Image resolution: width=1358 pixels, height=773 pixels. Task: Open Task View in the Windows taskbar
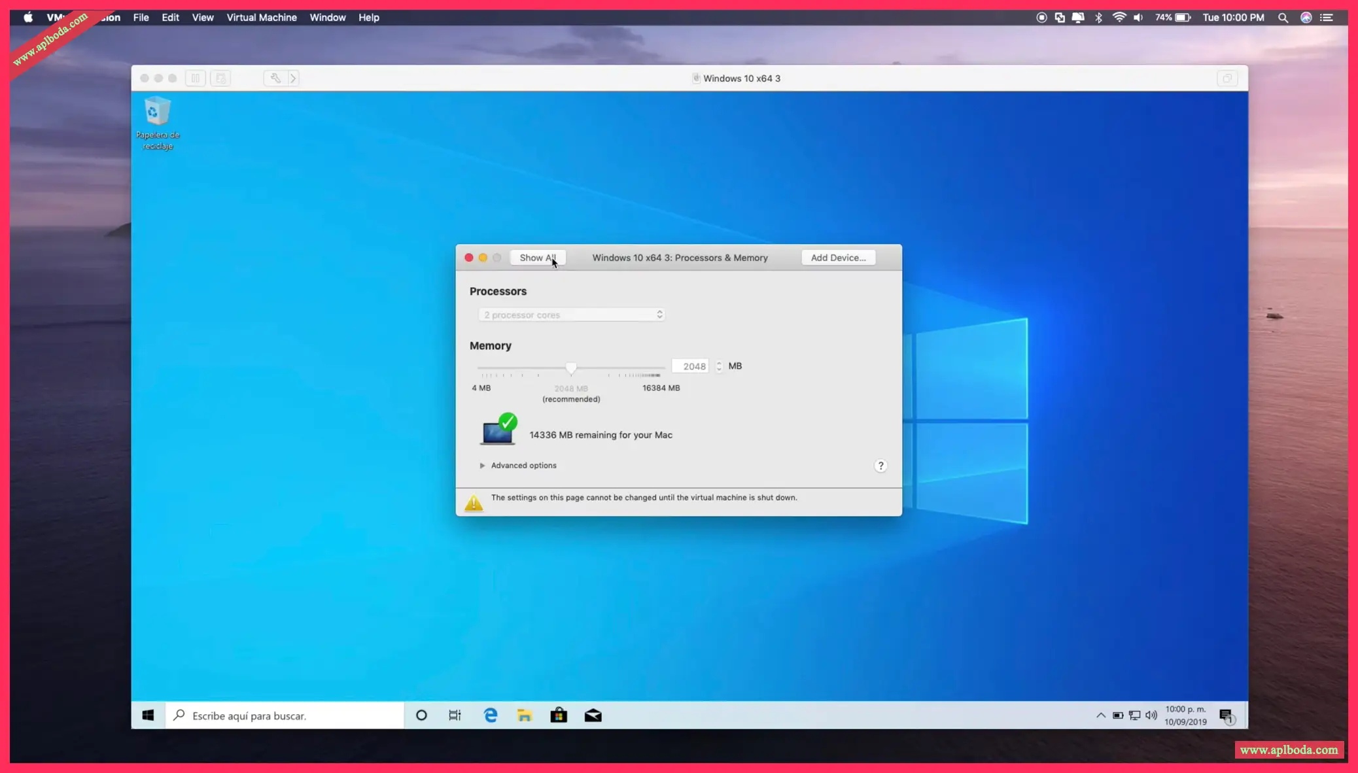pyautogui.click(x=455, y=715)
